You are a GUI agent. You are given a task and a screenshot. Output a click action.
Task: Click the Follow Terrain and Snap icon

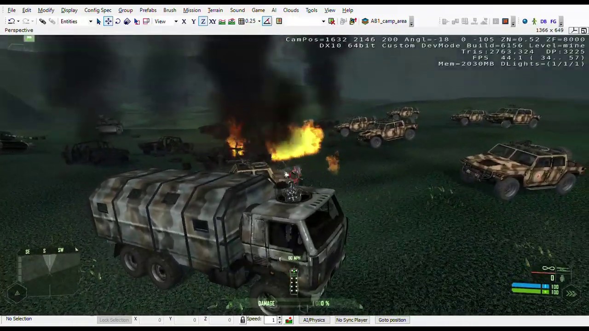click(x=231, y=21)
